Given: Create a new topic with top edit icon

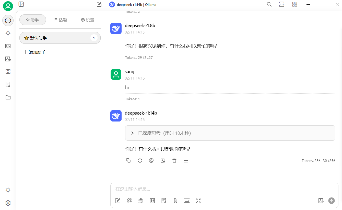Looking at the screenshot, I should point(99,4).
